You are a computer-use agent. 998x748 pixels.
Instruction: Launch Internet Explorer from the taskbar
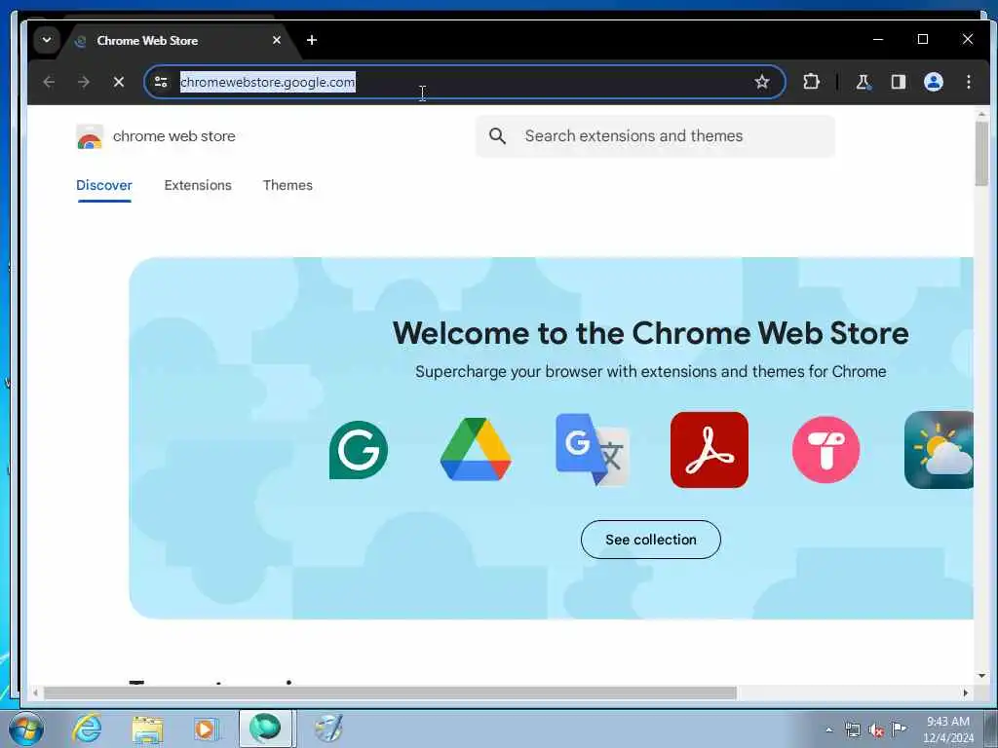(87, 729)
